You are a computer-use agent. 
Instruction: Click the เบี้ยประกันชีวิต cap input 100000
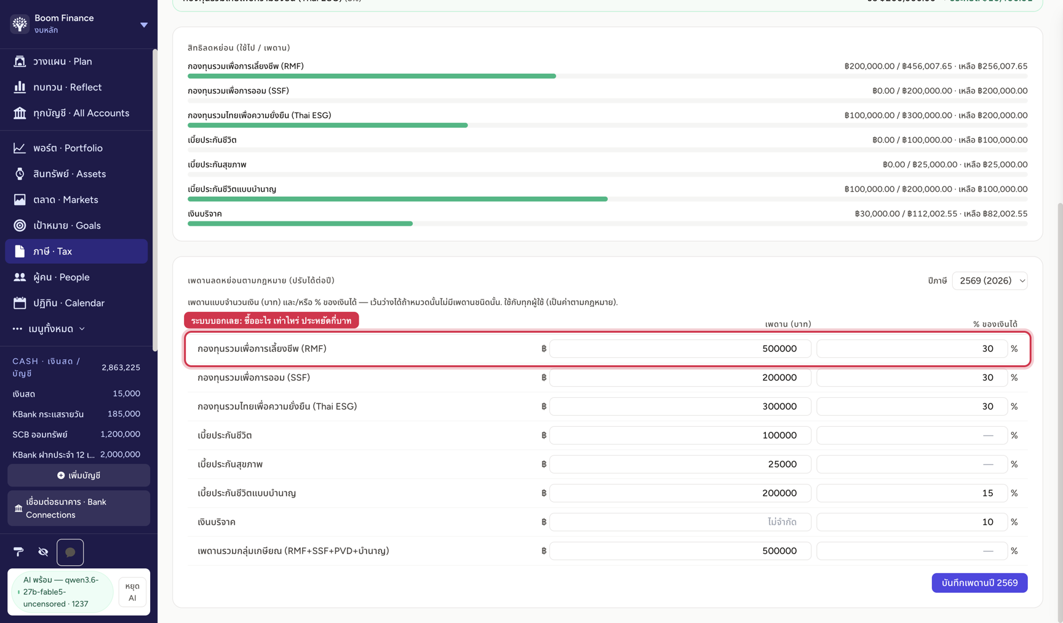tap(680, 435)
